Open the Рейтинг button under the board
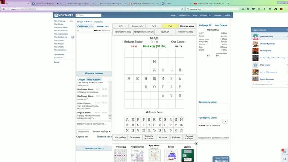This screenshot has height=162, width=288. coord(176,137)
